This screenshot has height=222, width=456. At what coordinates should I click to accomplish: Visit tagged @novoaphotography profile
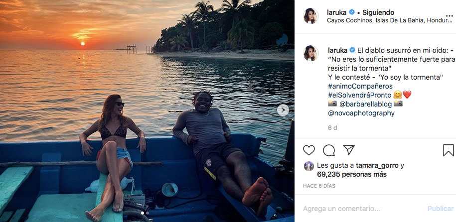[x=361, y=113]
